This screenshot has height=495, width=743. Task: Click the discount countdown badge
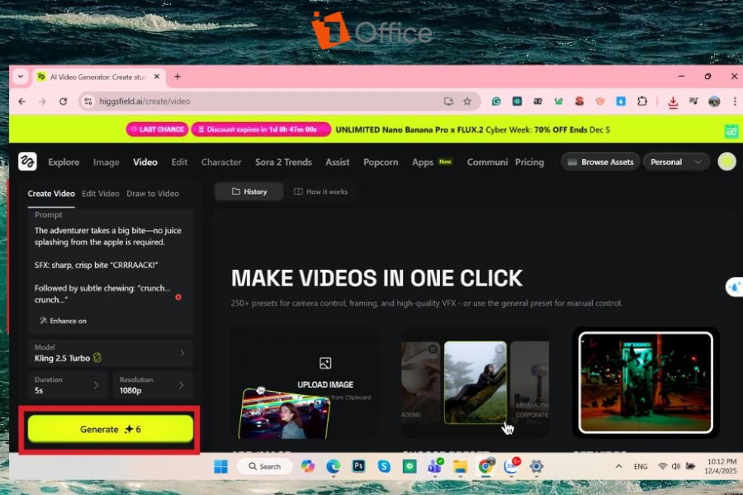coord(261,130)
